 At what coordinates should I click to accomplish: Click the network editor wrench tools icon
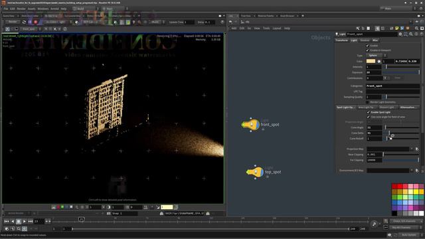(358, 28)
